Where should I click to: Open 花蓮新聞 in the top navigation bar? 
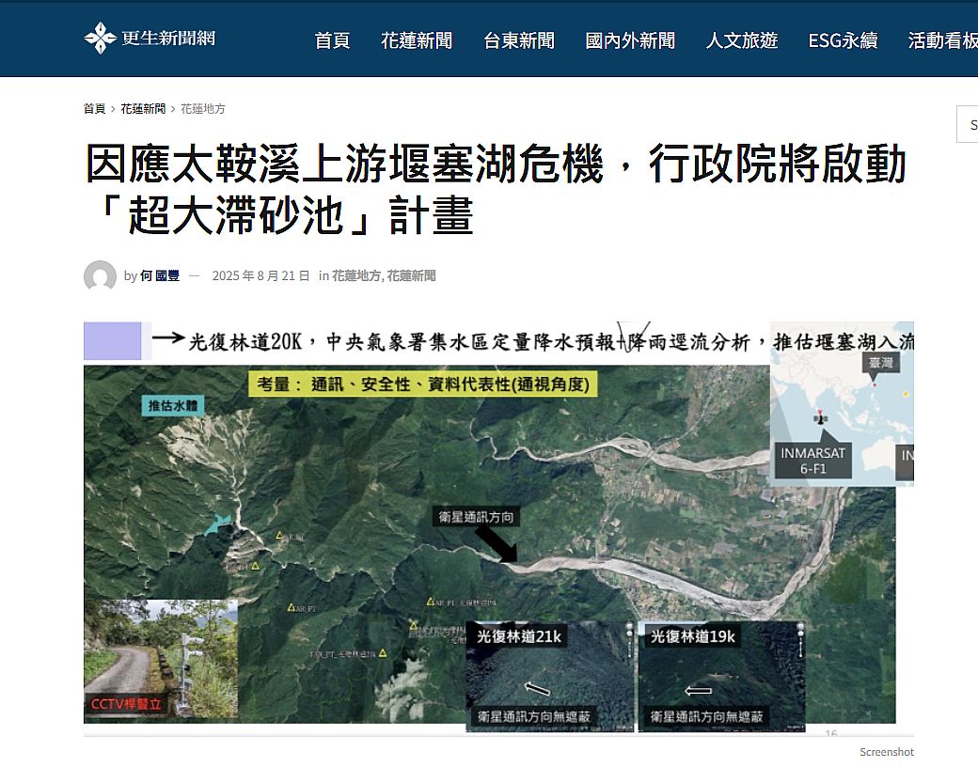point(417,40)
